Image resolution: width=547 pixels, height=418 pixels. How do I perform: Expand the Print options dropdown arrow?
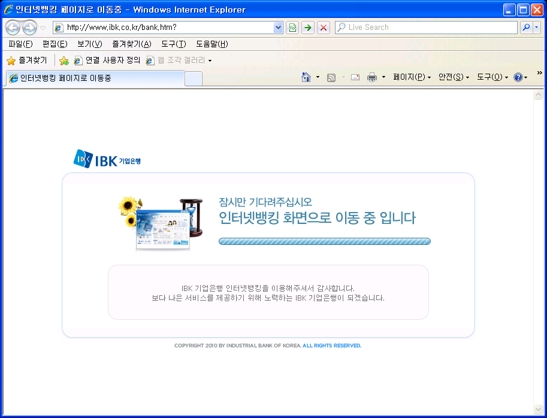(x=383, y=77)
